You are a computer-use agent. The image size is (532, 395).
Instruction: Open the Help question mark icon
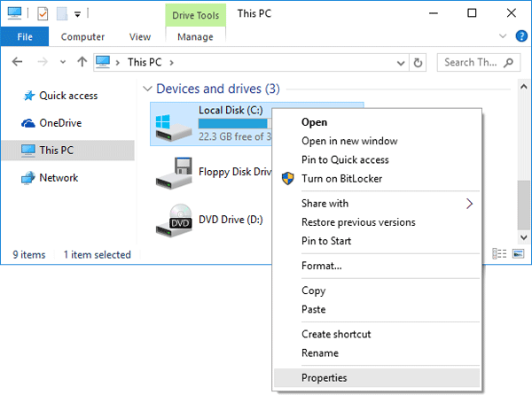[521, 36]
